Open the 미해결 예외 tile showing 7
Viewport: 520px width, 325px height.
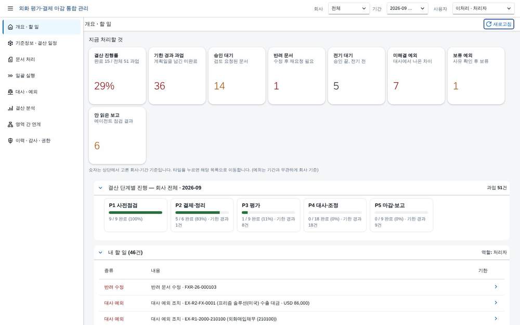(416, 75)
